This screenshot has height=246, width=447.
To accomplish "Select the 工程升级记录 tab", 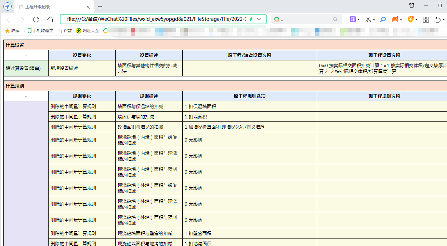I will [53, 7].
